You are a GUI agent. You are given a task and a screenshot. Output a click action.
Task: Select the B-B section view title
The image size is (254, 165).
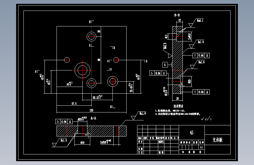point(177,15)
